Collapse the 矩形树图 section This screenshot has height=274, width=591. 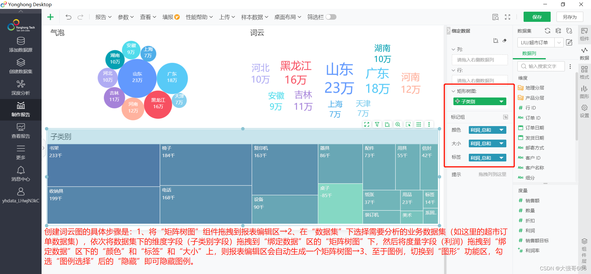tap(453, 91)
